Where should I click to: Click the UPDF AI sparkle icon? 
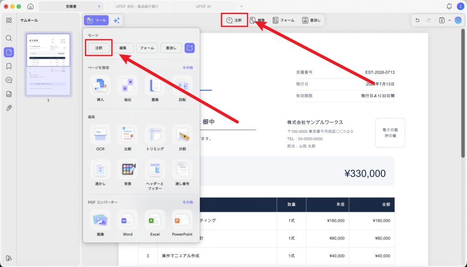point(116,20)
